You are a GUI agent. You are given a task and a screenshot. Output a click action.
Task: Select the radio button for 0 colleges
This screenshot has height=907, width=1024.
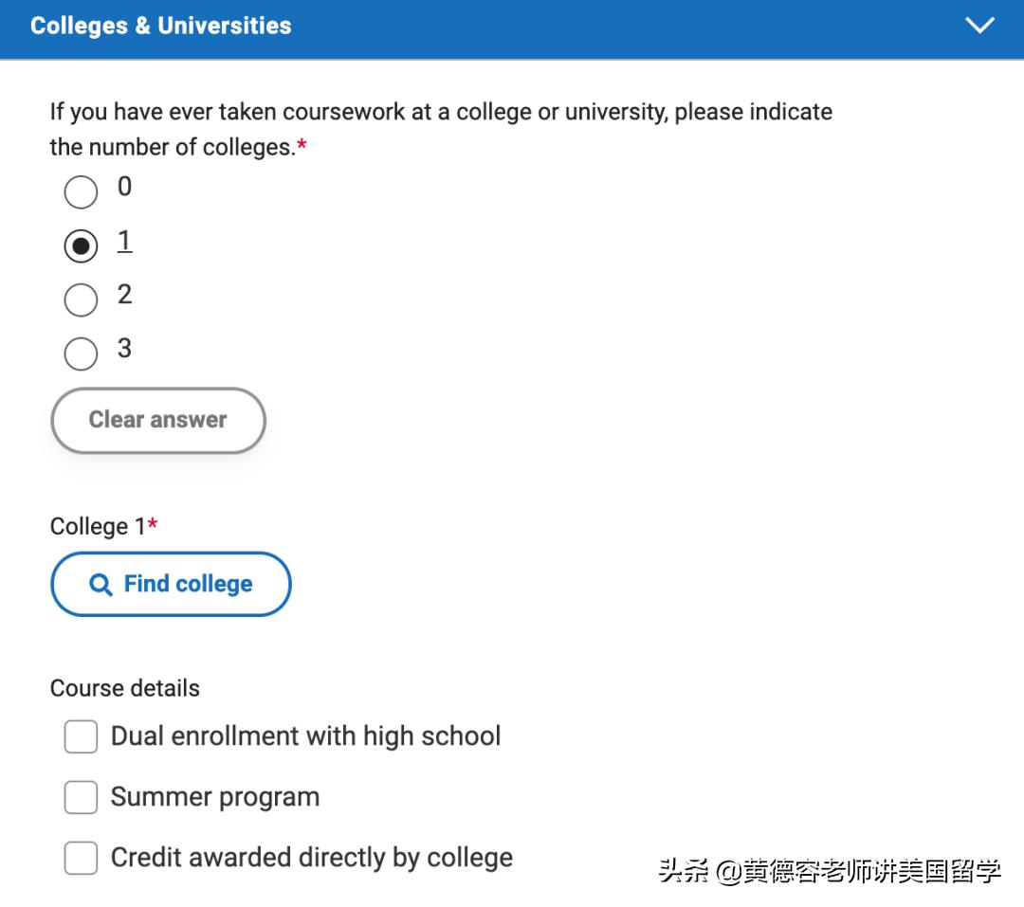point(81,192)
